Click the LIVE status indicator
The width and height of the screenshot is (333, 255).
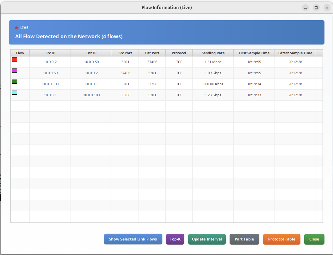(x=22, y=28)
